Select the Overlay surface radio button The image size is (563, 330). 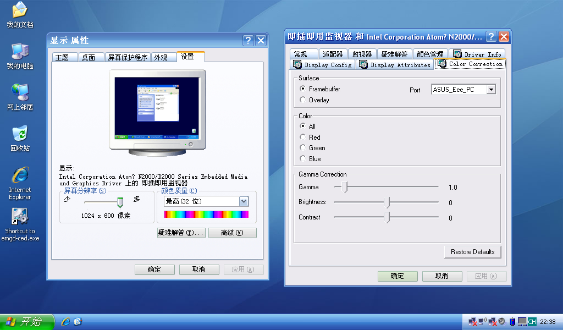pos(303,100)
